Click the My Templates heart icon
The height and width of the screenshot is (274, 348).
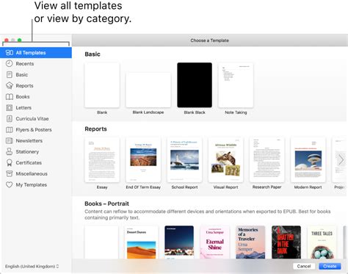point(10,184)
